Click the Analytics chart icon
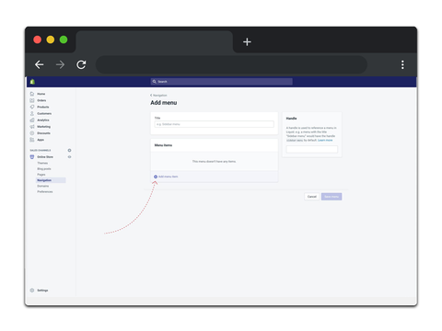Viewport: 442px width, 331px height. click(x=32, y=120)
